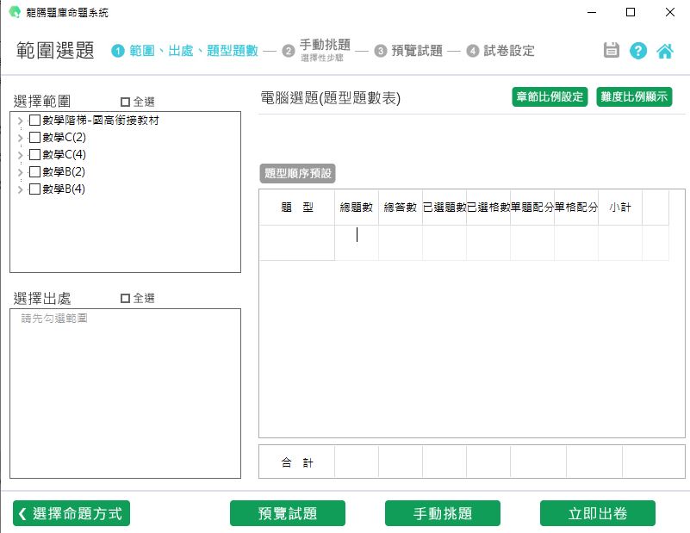Tick the 數學C(2) checkbox
690x533 pixels.
click(x=34, y=138)
